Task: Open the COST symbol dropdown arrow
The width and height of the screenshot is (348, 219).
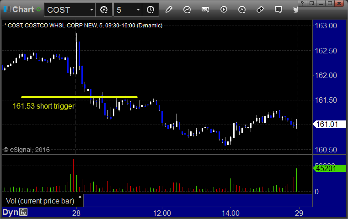Action: tap(91, 10)
